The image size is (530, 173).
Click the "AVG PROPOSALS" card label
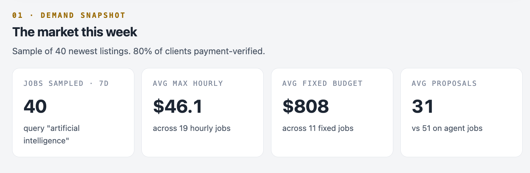(x=444, y=83)
